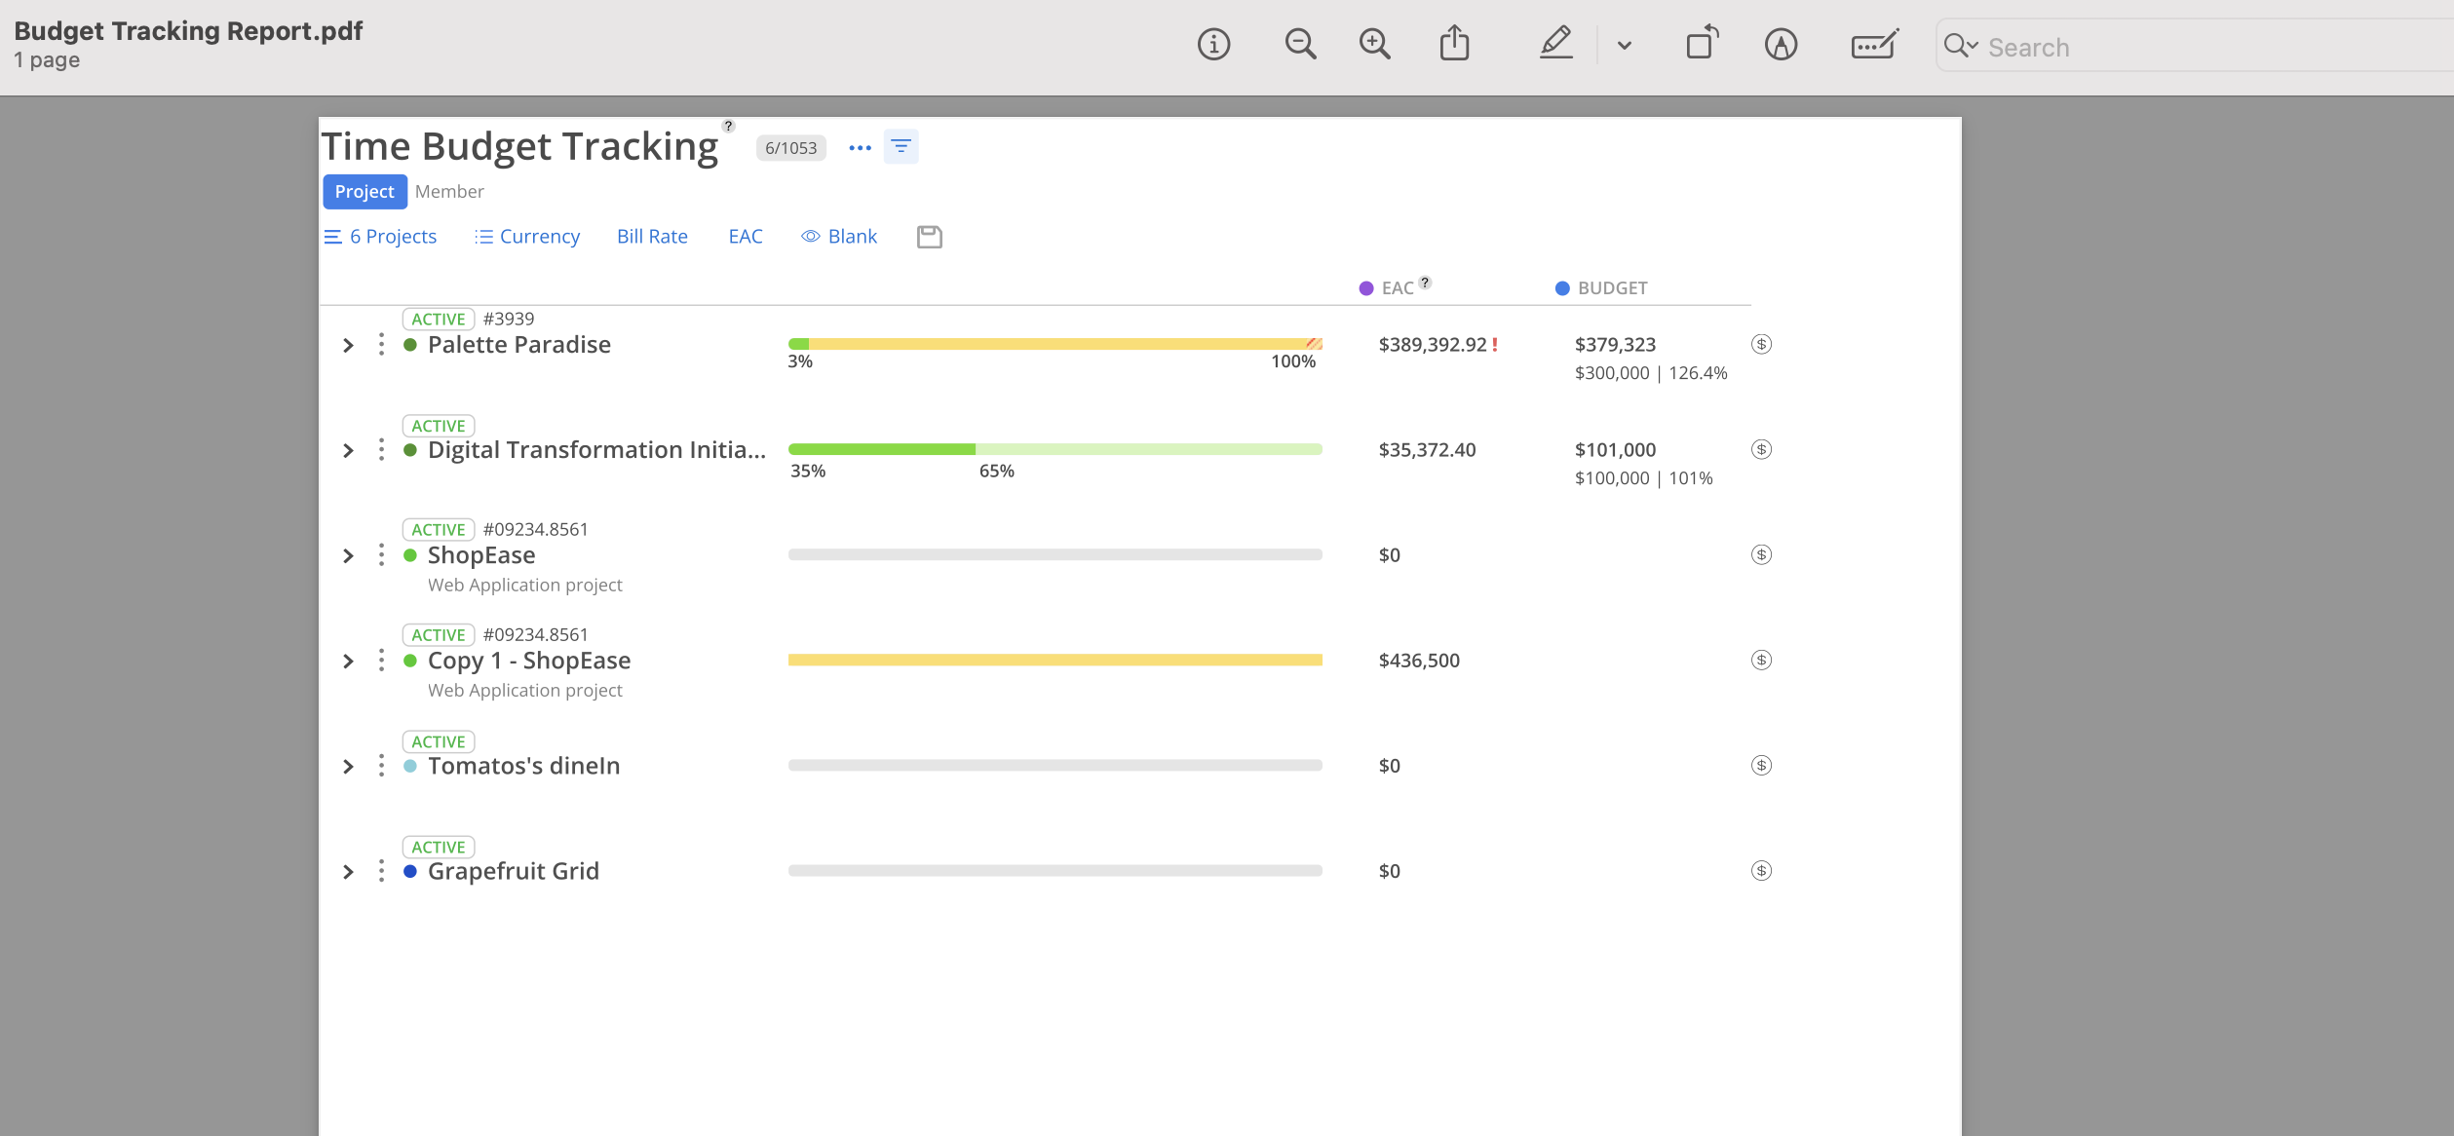
Task: Switch to the Project tab
Action: (364, 192)
